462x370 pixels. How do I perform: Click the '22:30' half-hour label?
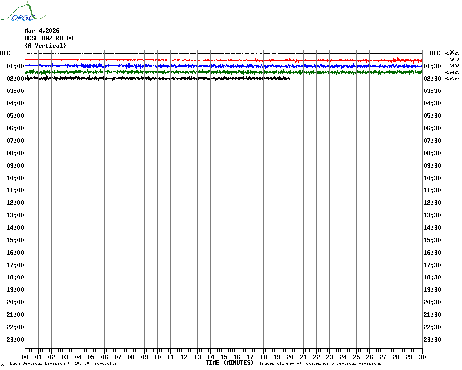[432, 327]
